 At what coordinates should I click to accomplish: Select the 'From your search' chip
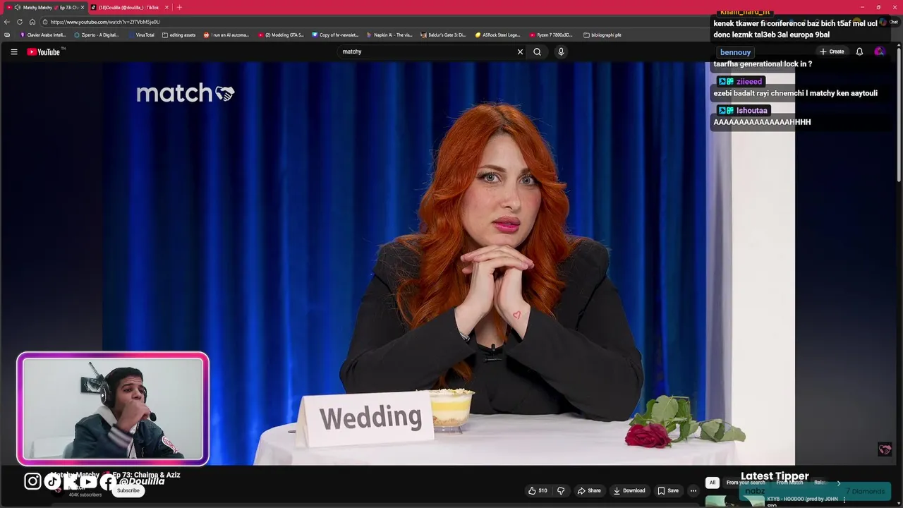(x=746, y=483)
